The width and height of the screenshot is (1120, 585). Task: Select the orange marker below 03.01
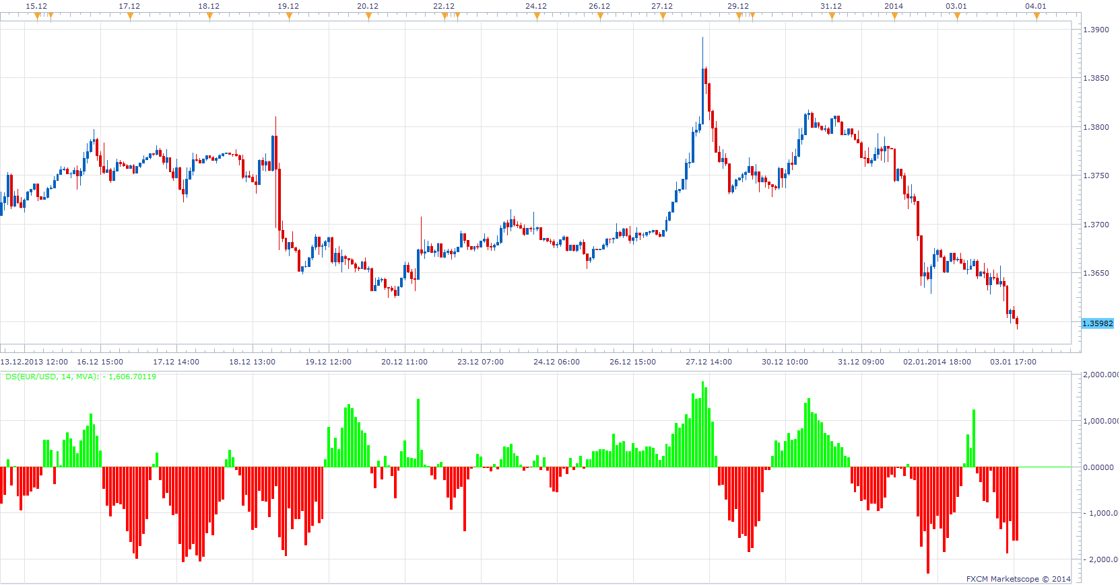point(957,16)
